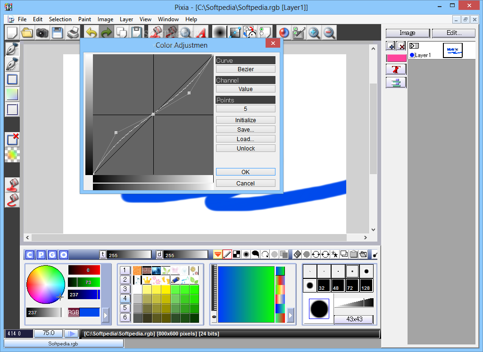This screenshot has height=352, width=483.
Task: Click the Initialize button
Action: (x=245, y=120)
